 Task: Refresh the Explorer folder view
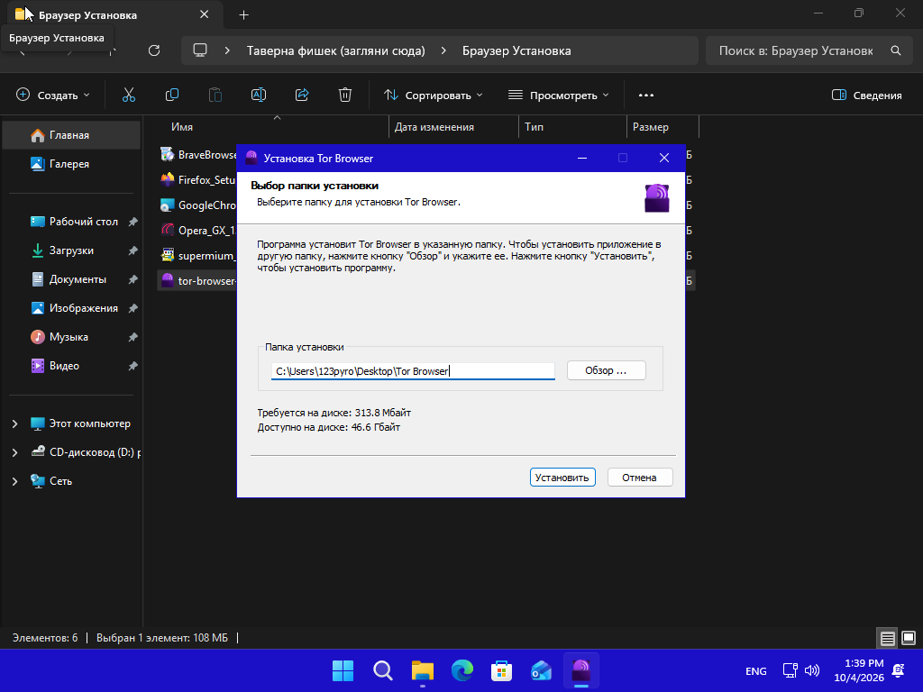(154, 50)
